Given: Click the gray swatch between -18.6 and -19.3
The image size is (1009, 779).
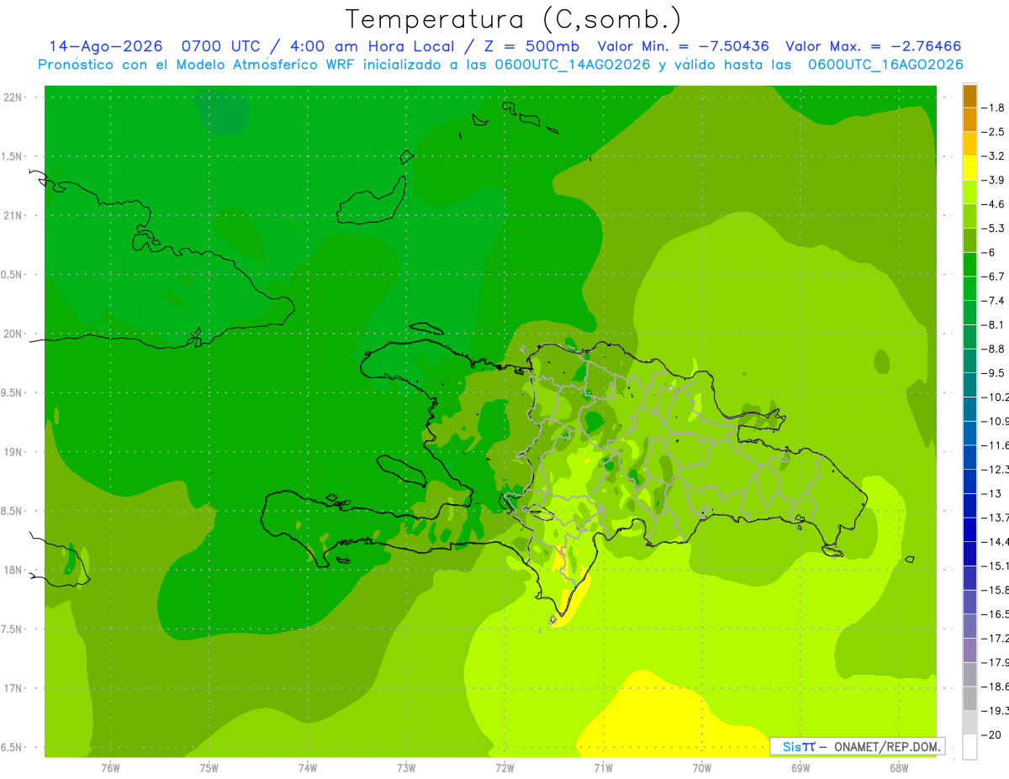Looking at the screenshot, I should coord(969,699).
